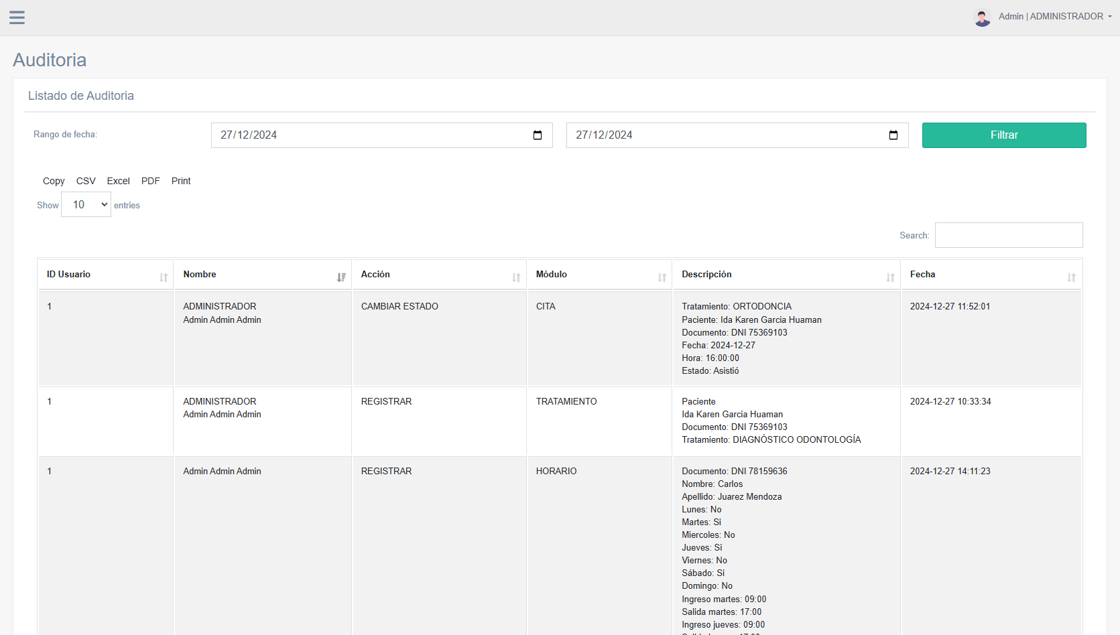Click inside the Search field
The height and width of the screenshot is (635, 1120).
point(1008,235)
